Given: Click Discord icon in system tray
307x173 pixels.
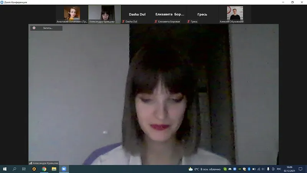Looking at the screenshot, I should 230,169.
